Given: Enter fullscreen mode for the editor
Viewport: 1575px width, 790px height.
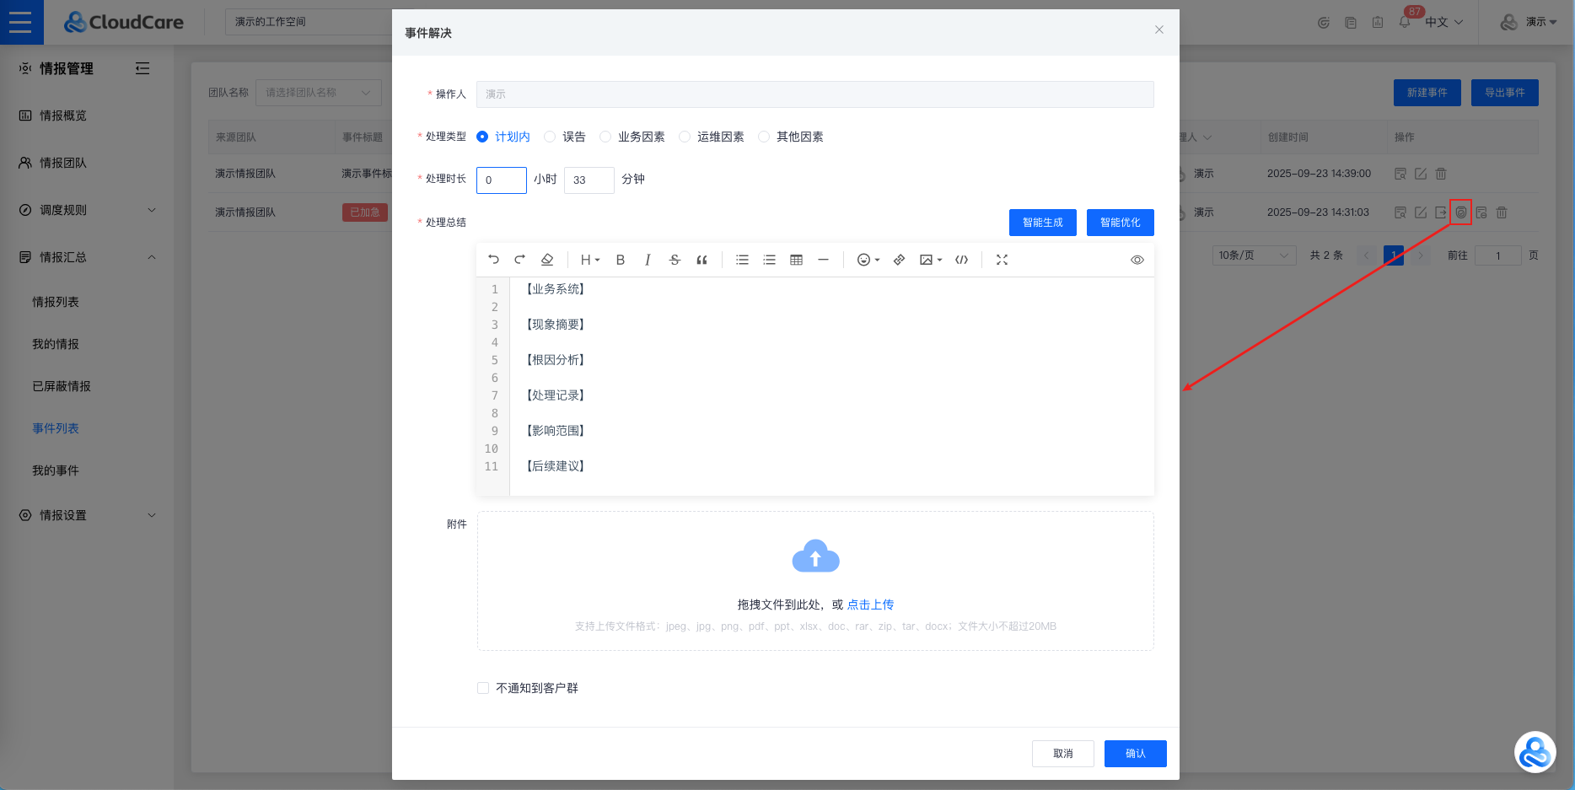Looking at the screenshot, I should (x=1002, y=260).
